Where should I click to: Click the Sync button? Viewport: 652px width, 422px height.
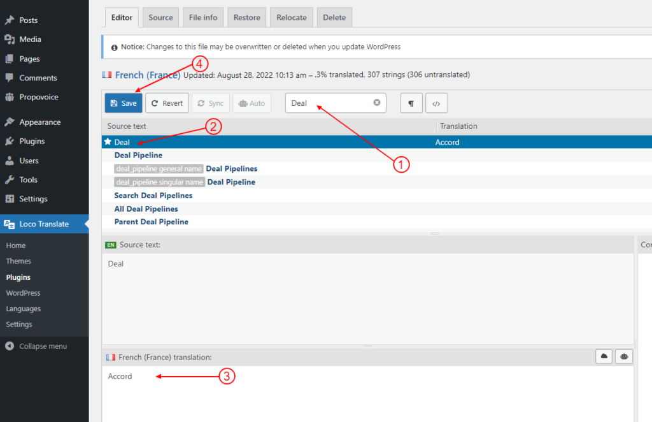(x=211, y=103)
